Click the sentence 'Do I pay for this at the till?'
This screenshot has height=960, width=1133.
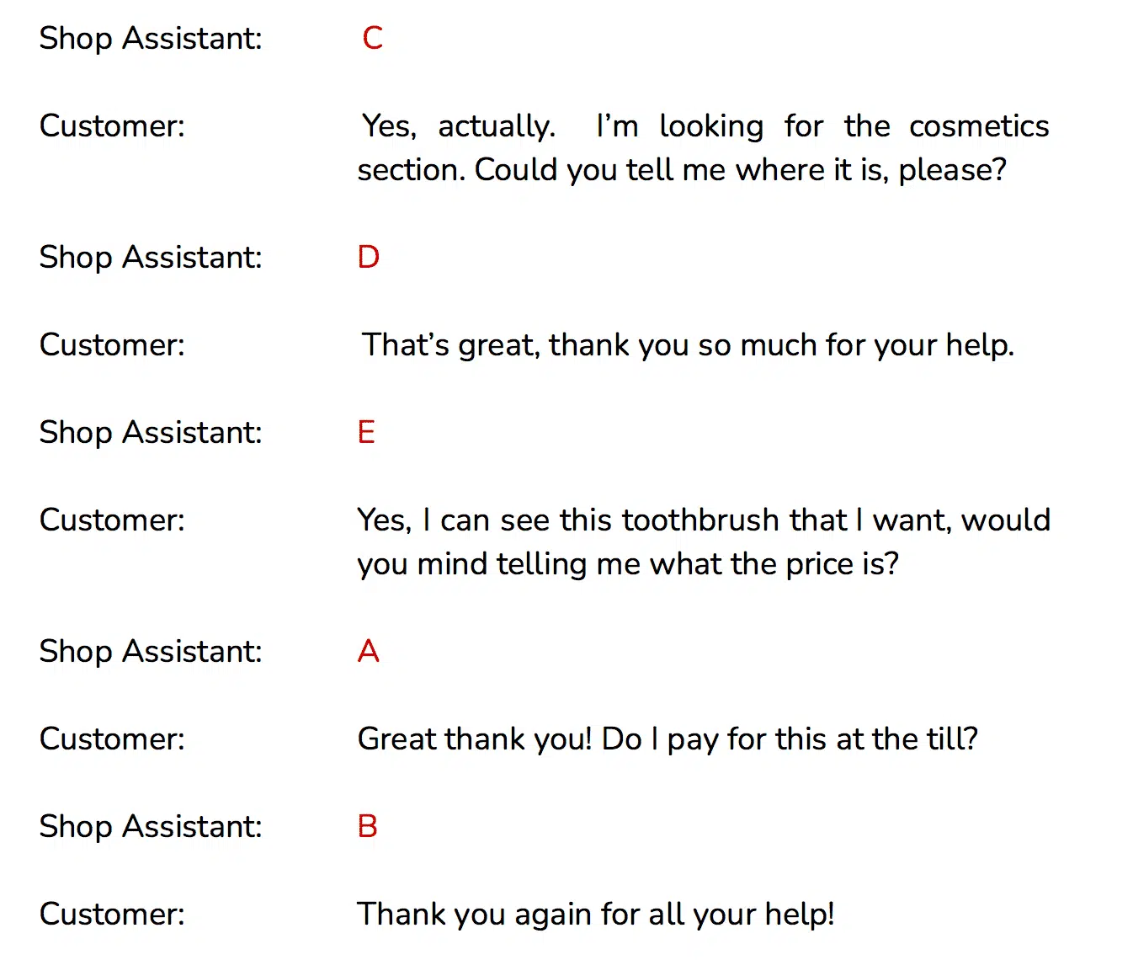point(790,739)
